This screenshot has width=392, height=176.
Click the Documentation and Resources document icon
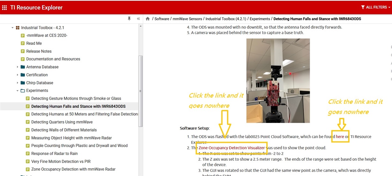click(x=23, y=59)
